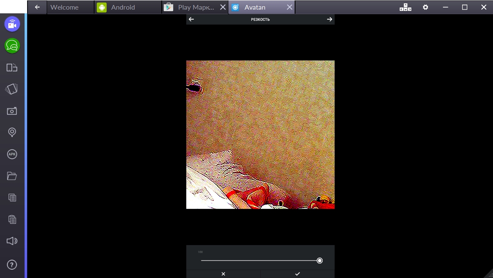Click the sharpness slider handle
The width and height of the screenshot is (493, 278).
(320, 260)
